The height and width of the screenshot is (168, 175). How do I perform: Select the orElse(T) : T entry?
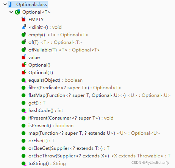click(41, 141)
